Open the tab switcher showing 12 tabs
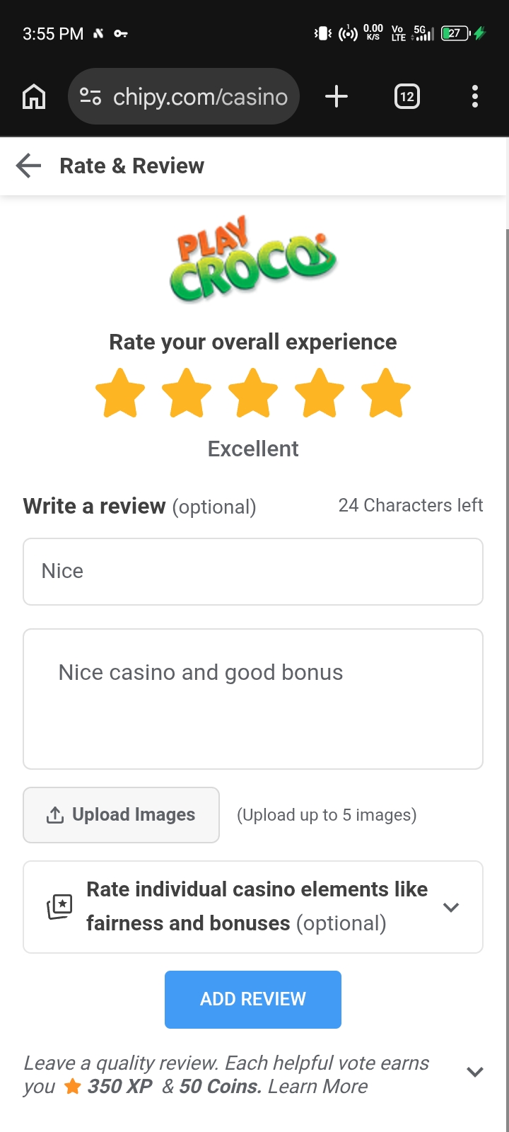This screenshot has width=509, height=1132. point(406,96)
